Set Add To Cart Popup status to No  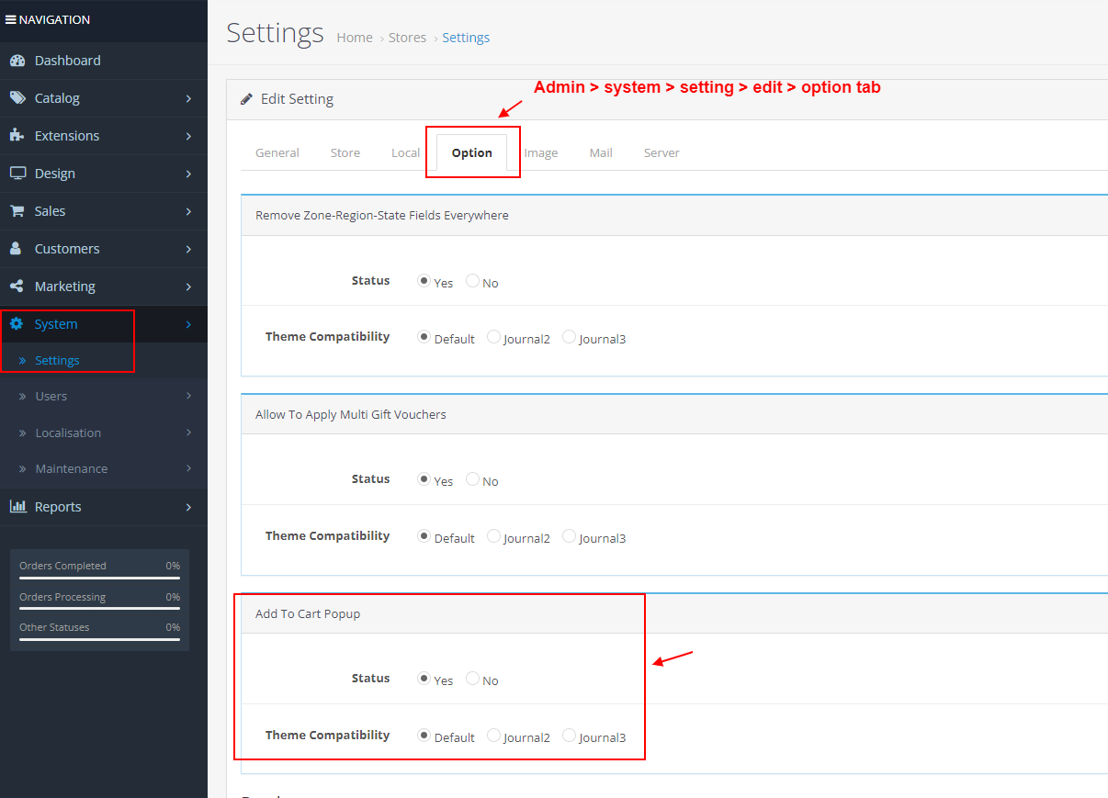pyautogui.click(x=471, y=678)
